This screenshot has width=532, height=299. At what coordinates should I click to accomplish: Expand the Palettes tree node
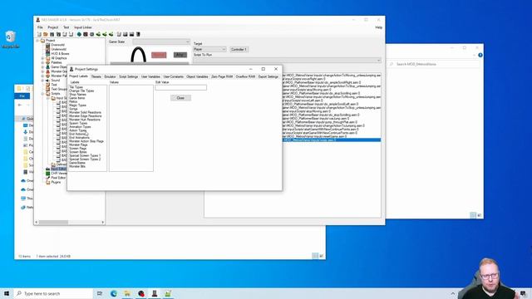42,62
